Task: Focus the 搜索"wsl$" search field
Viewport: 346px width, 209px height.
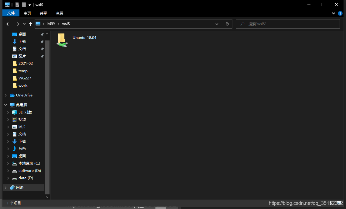Action: tap(288, 24)
